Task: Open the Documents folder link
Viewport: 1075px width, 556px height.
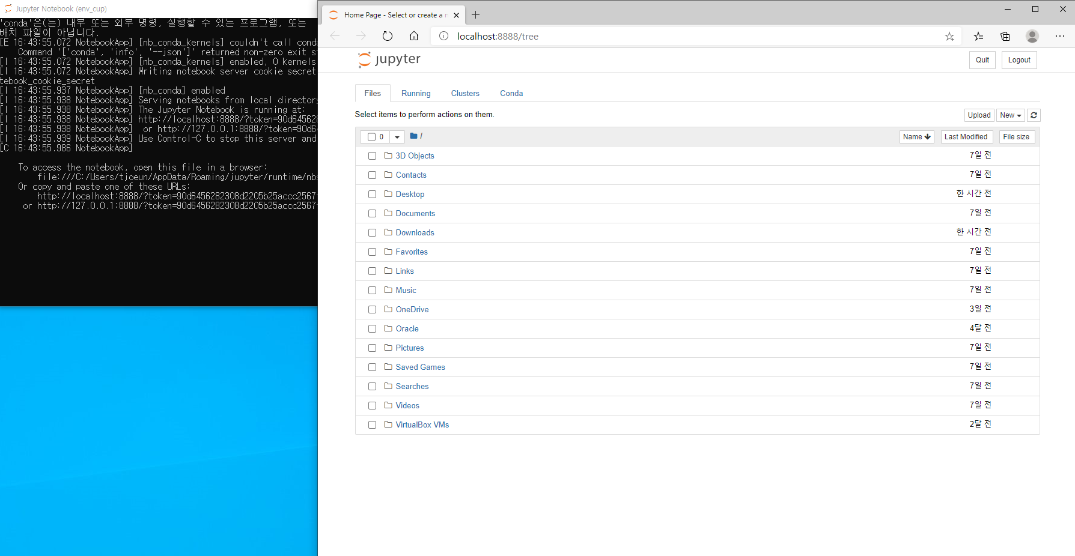Action: point(415,213)
